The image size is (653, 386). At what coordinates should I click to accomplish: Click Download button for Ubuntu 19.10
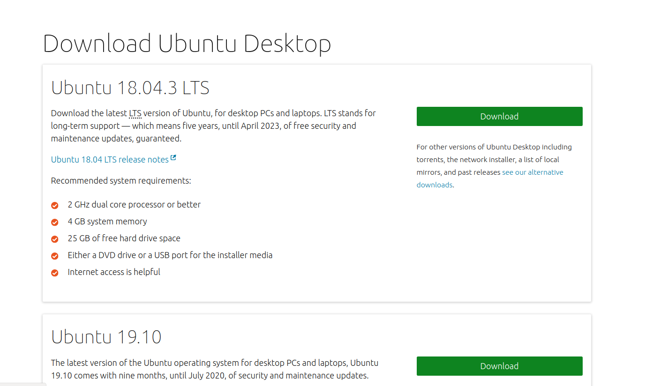point(499,366)
